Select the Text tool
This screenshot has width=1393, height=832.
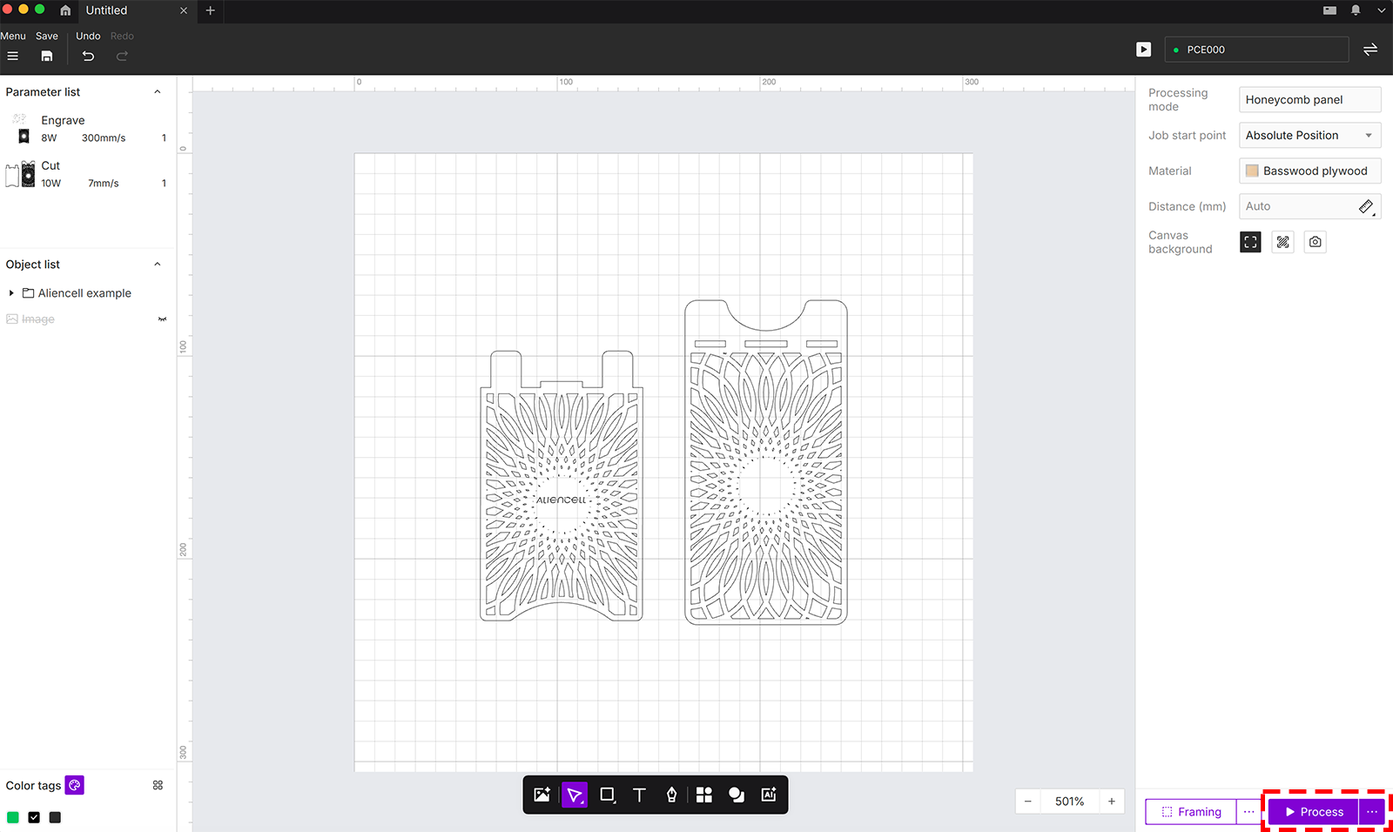(639, 795)
